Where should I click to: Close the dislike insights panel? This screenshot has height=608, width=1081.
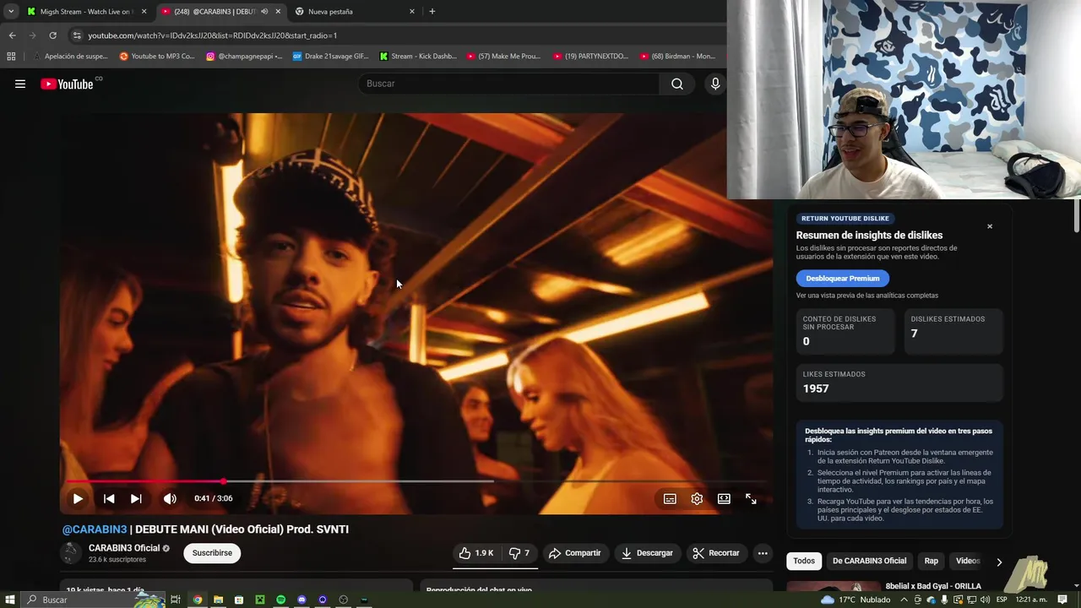click(990, 226)
